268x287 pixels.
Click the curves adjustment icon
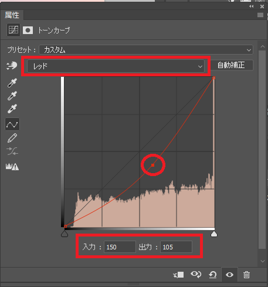click(13, 30)
